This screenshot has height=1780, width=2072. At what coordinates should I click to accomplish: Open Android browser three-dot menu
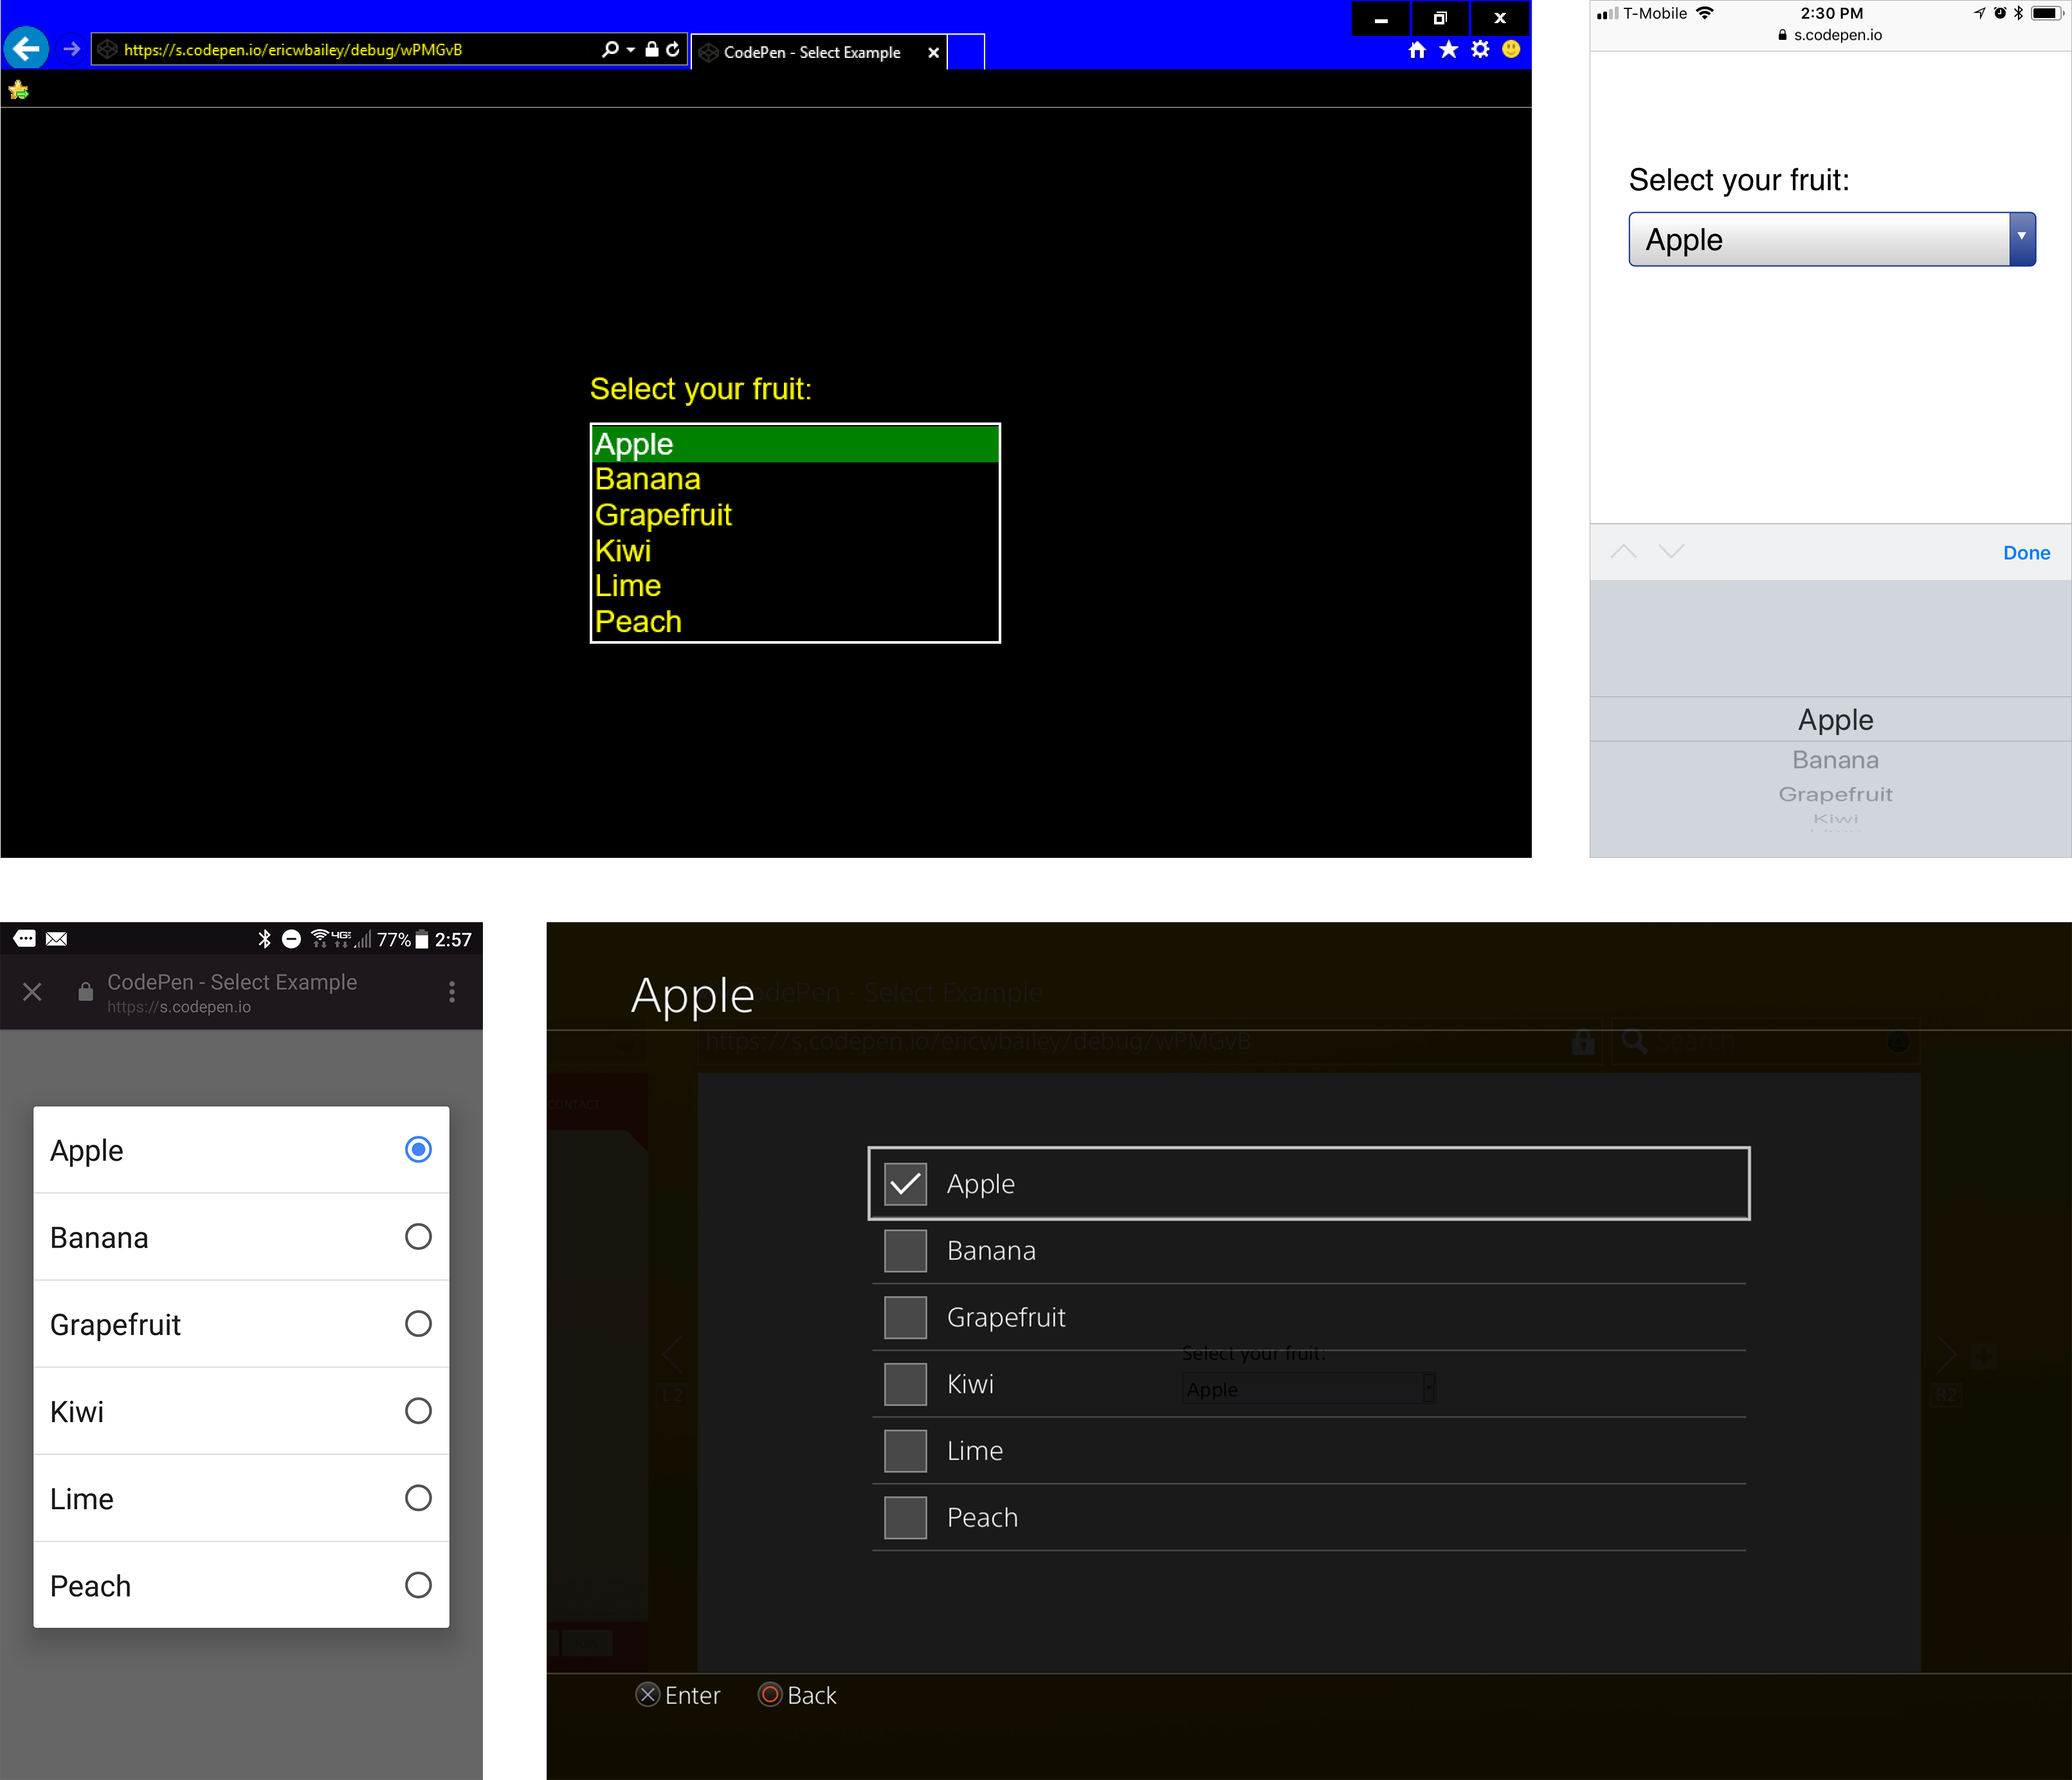click(x=452, y=991)
